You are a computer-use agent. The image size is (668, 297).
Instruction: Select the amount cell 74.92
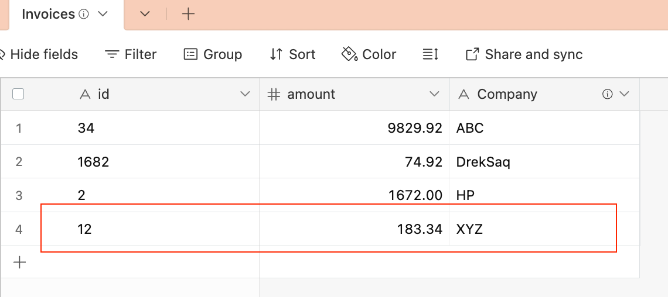click(x=355, y=161)
